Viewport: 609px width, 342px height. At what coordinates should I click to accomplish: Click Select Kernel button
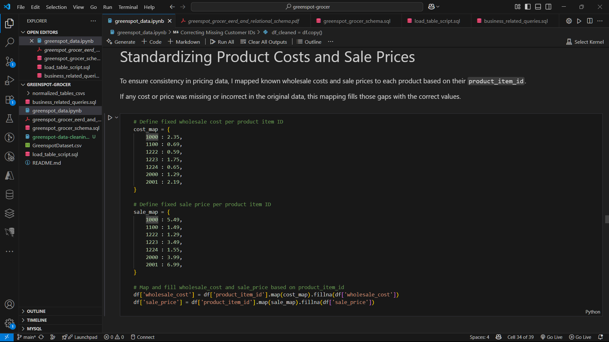tap(585, 42)
